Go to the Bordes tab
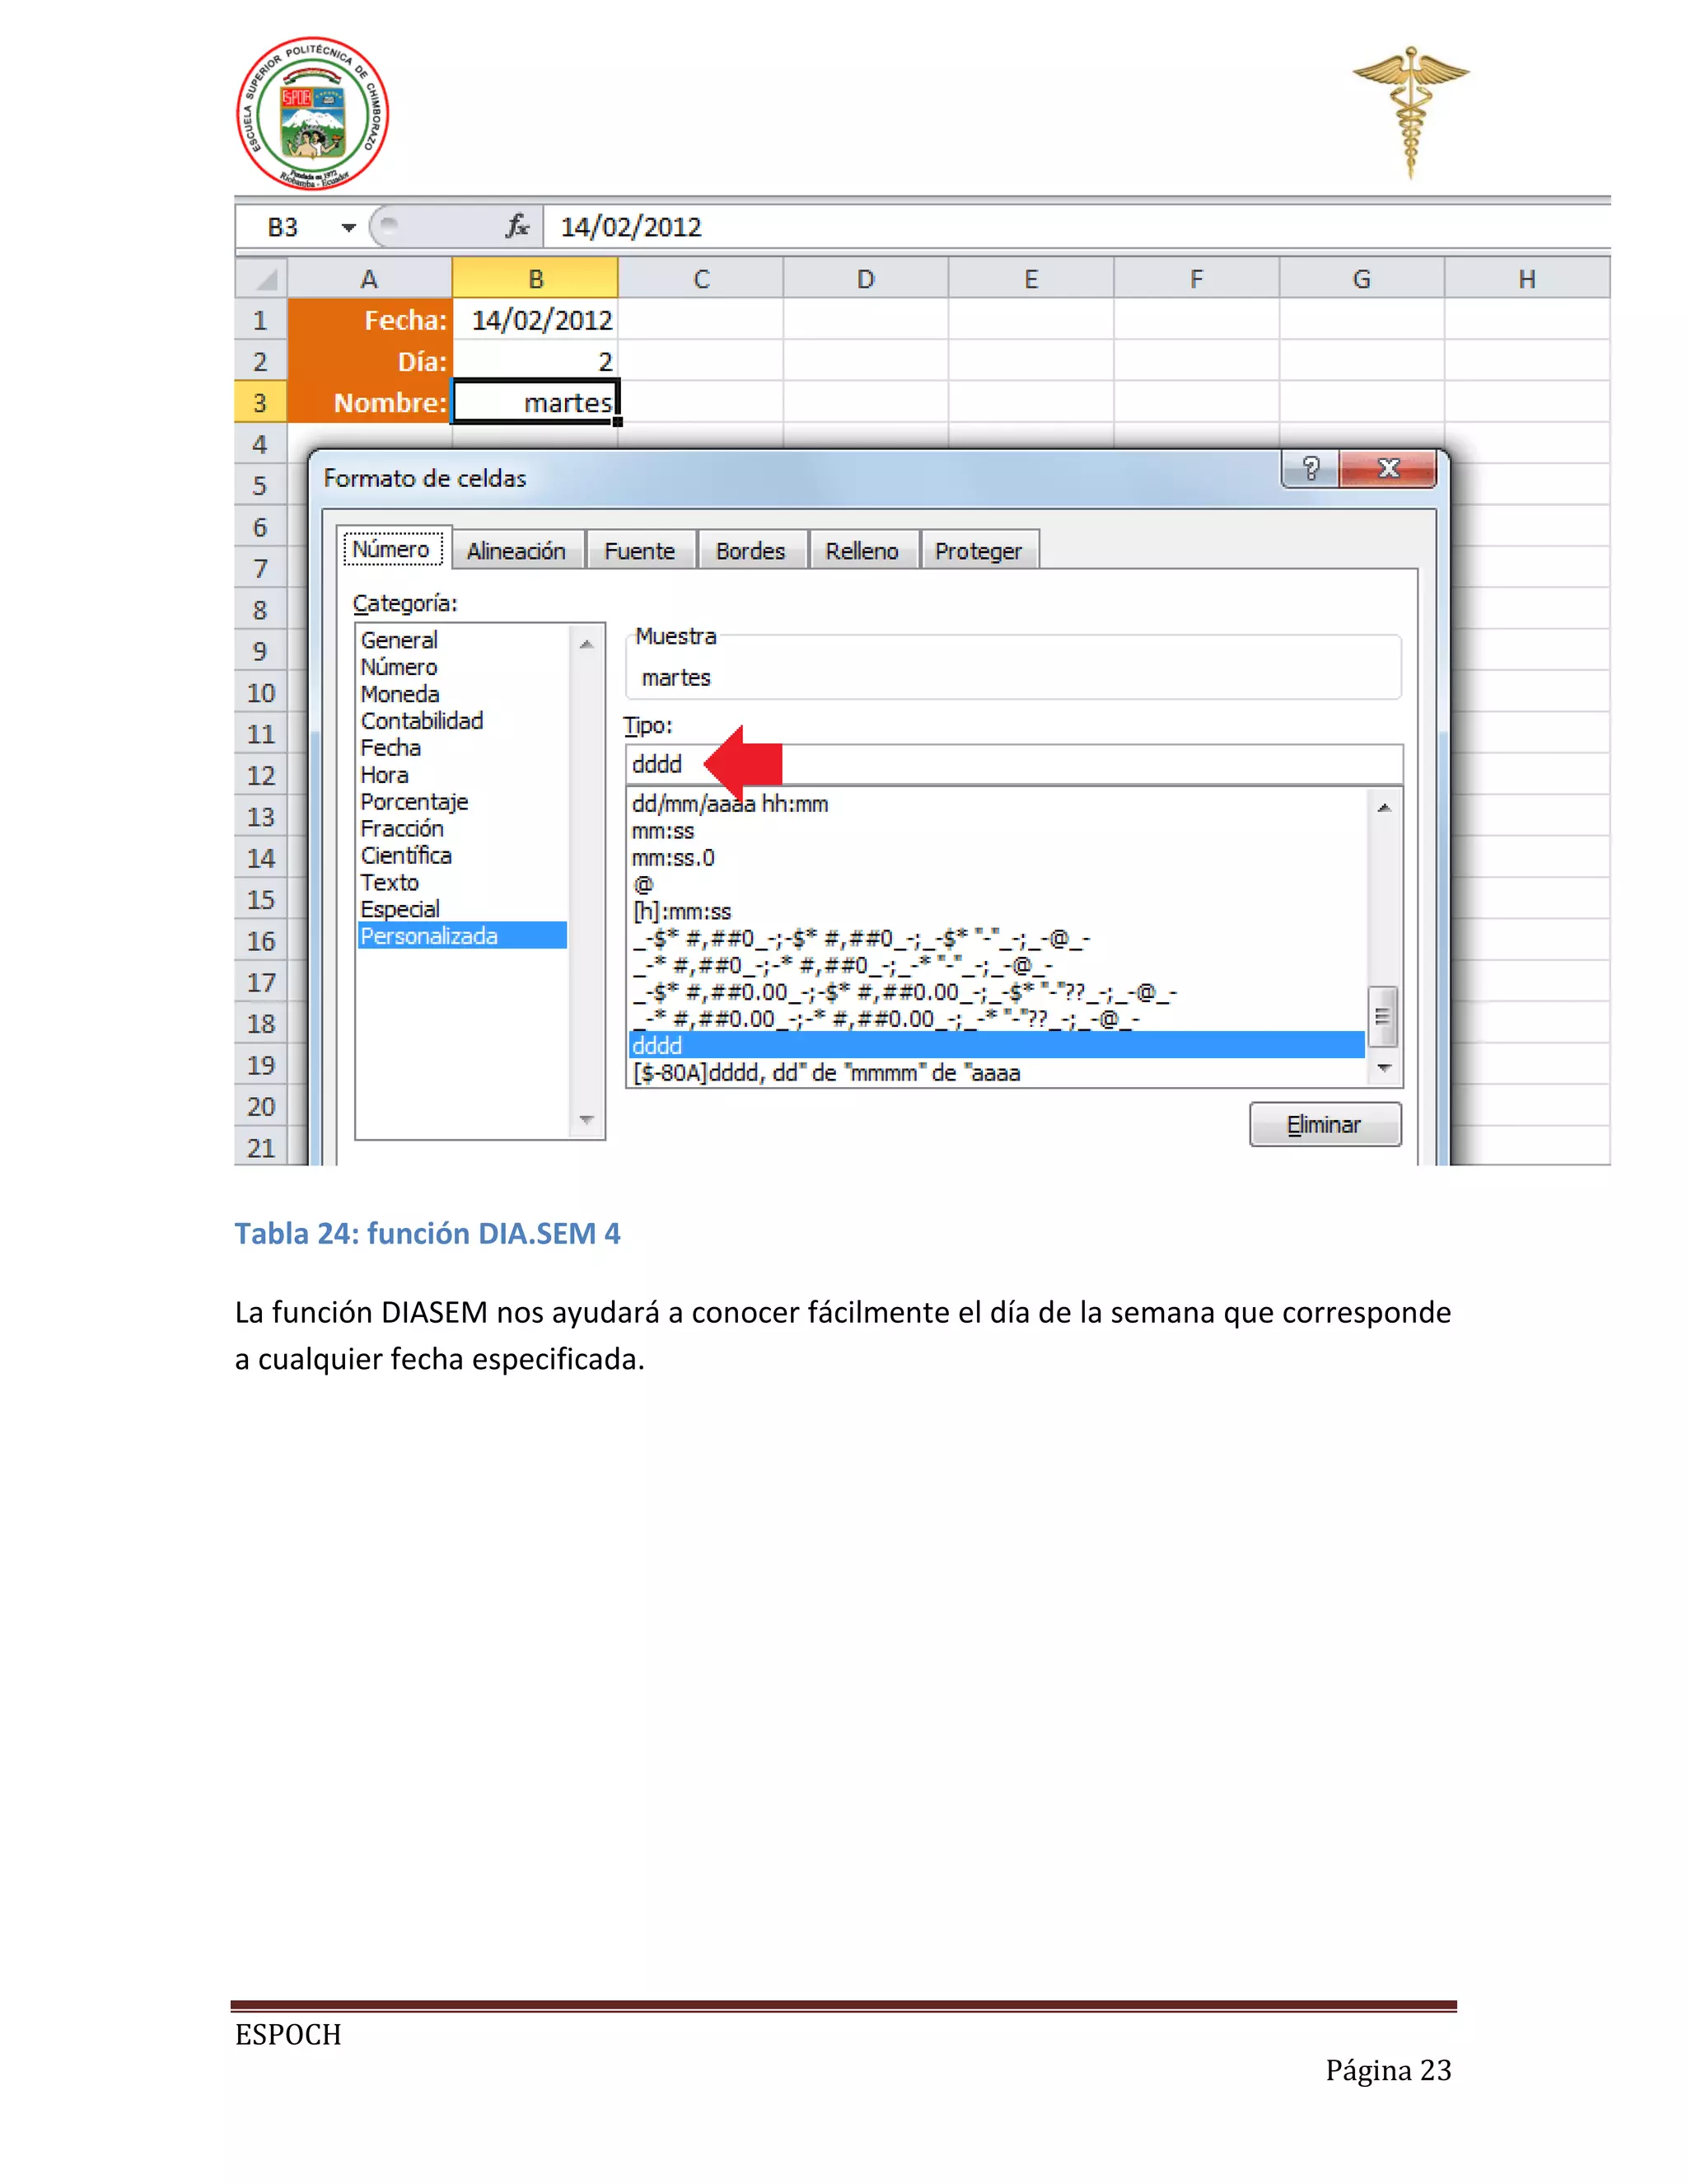This screenshot has height=2184, width=1687. tap(750, 551)
